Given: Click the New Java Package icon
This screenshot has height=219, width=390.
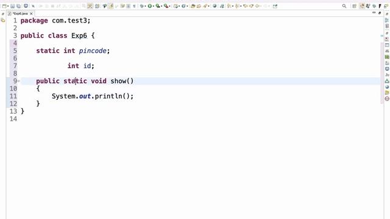Looking at the screenshot, I should [x=175, y=6].
